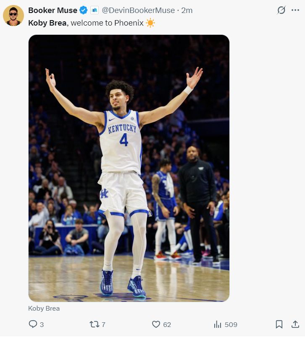Open Booker Muse profile avatar
Viewport: 305px width, 337px height.
tap(13, 16)
